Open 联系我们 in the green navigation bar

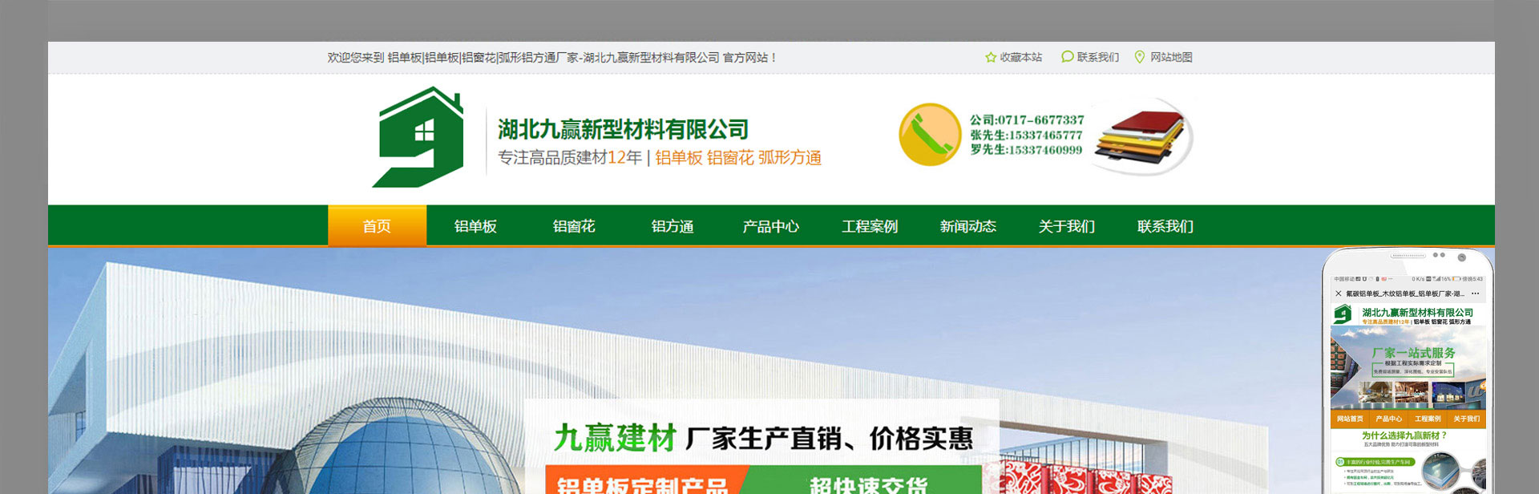pyautogui.click(x=1165, y=226)
